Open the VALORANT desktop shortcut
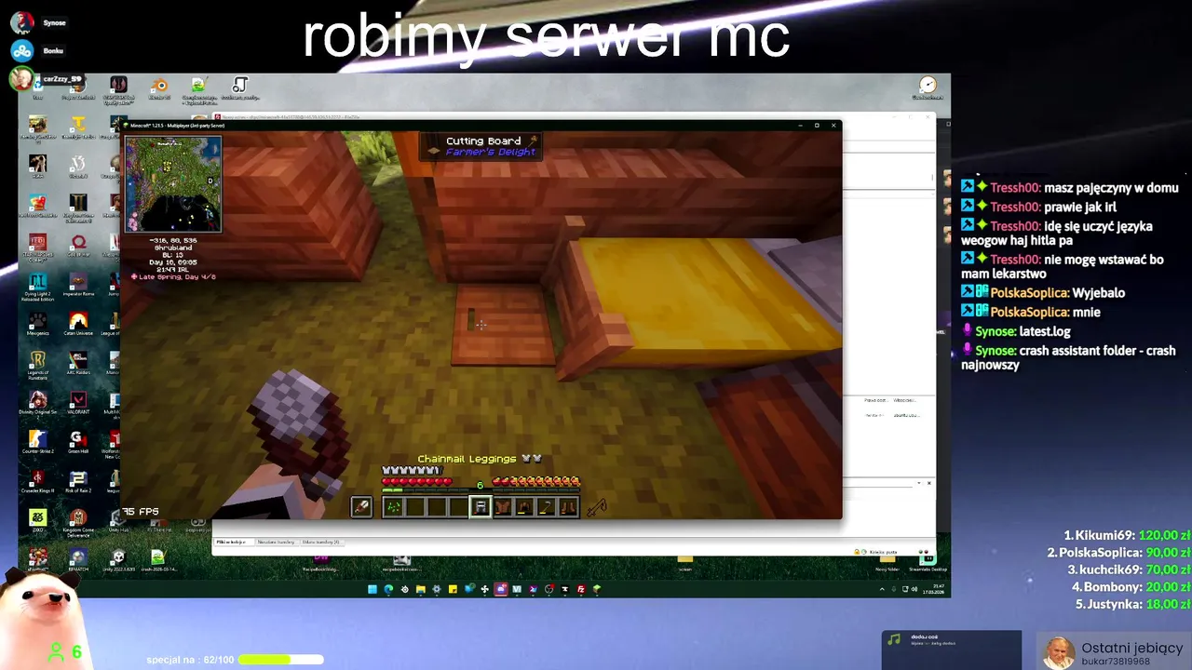The width and height of the screenshot is (1192, 670). [x=78, y=403]
